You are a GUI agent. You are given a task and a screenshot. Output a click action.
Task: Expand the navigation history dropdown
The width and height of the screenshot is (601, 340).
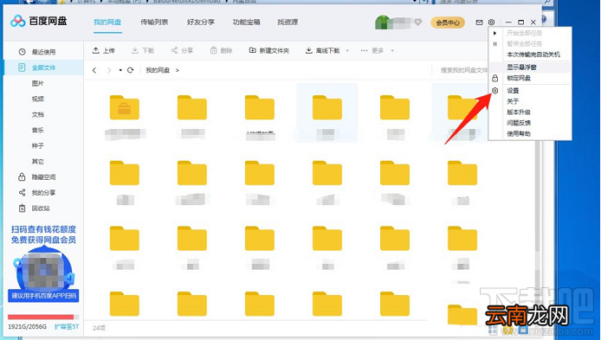(x=120, y=70)
